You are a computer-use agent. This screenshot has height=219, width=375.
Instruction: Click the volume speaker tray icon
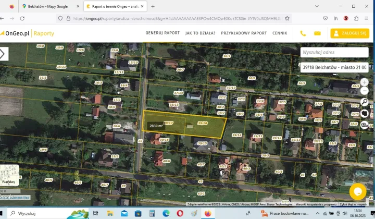(x=345, y=213)
